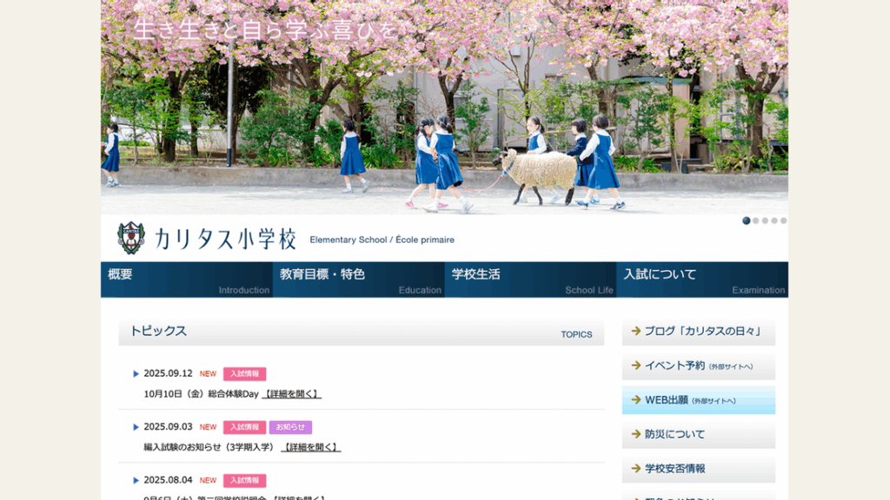Open the 教育目標・特色 Education menu

click(x=358, y=280)
